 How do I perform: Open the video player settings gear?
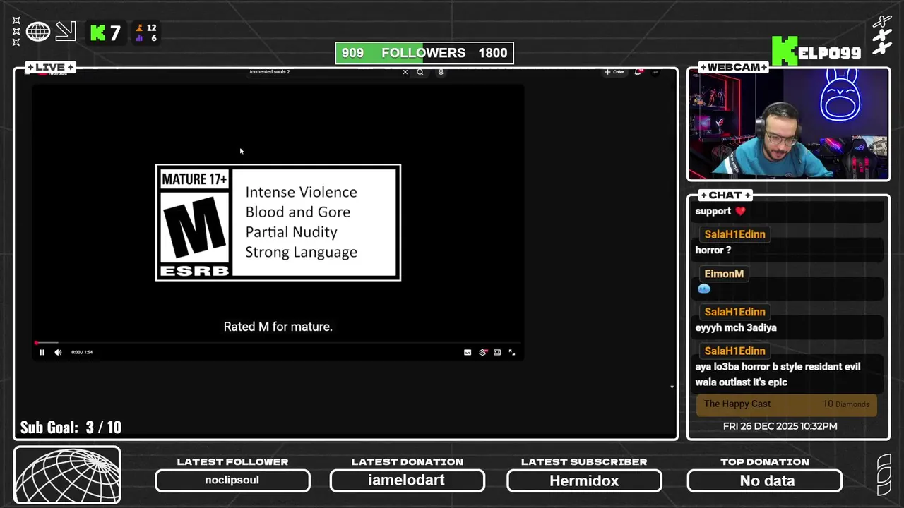coord(482,352)
